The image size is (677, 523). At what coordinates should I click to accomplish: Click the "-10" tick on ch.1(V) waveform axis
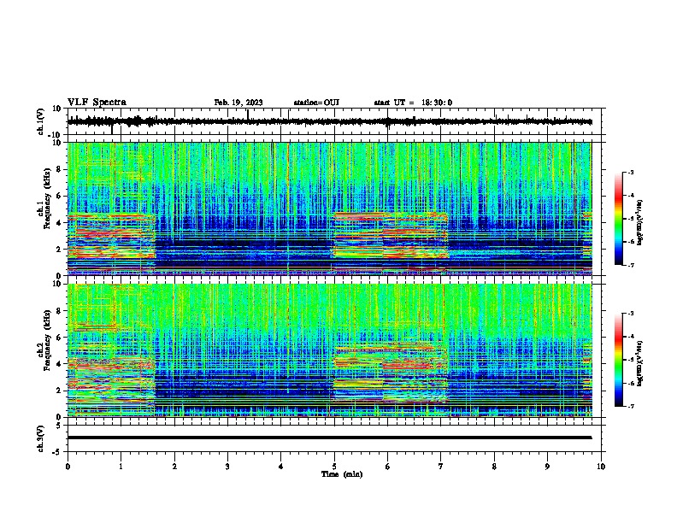click(x=56, y=135)
